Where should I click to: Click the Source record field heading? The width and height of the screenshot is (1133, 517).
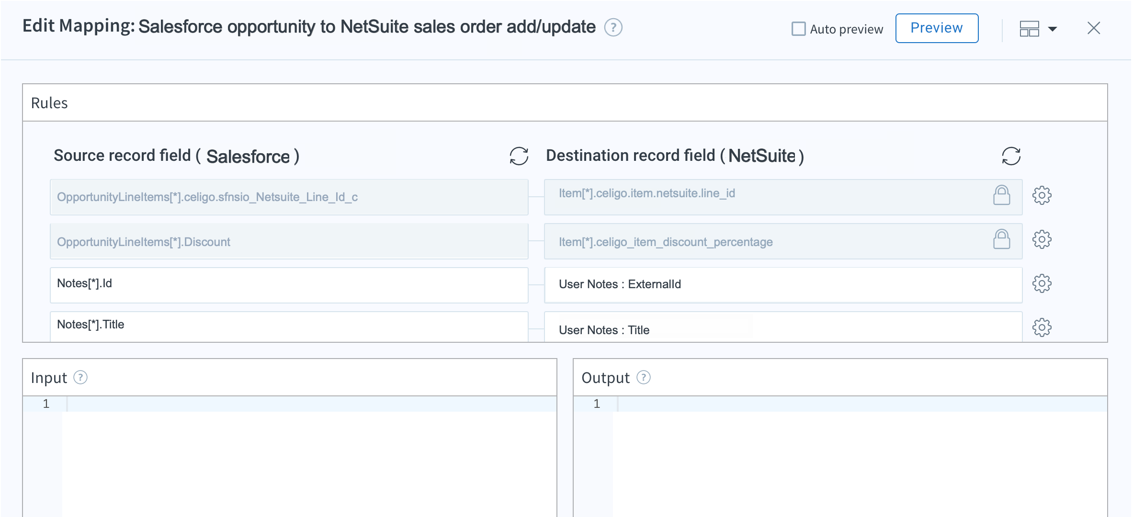click(x=177, y=156)
